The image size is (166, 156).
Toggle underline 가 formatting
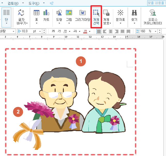65,31
